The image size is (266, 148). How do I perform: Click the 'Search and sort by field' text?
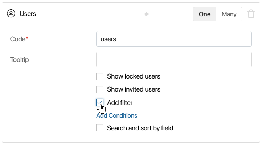[140, 128]
